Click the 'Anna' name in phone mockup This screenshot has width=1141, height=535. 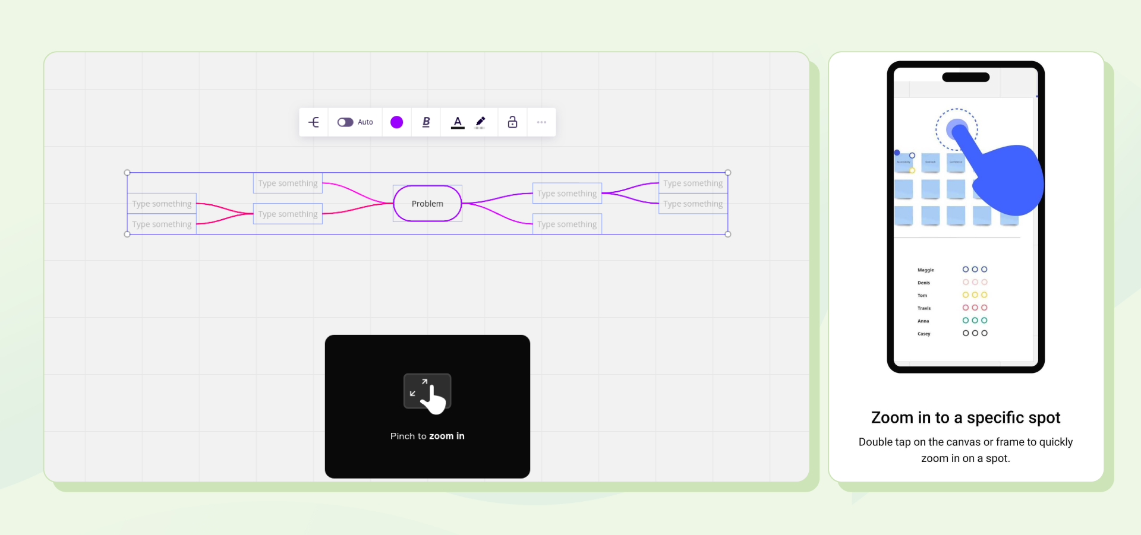[x=923, y=321]
